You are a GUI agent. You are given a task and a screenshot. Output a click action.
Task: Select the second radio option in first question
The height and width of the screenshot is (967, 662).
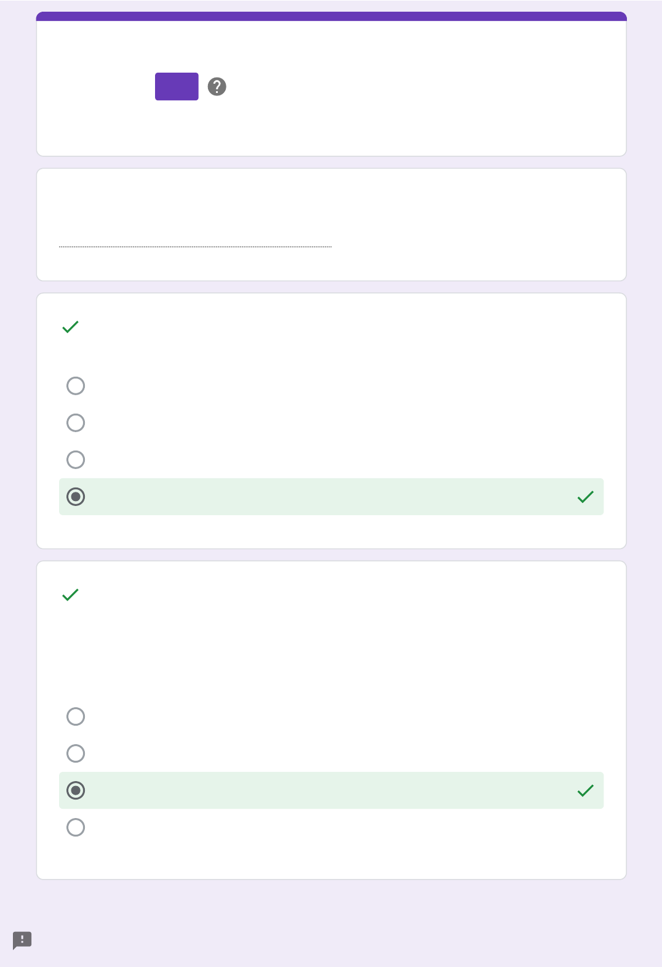coord(76,423)
